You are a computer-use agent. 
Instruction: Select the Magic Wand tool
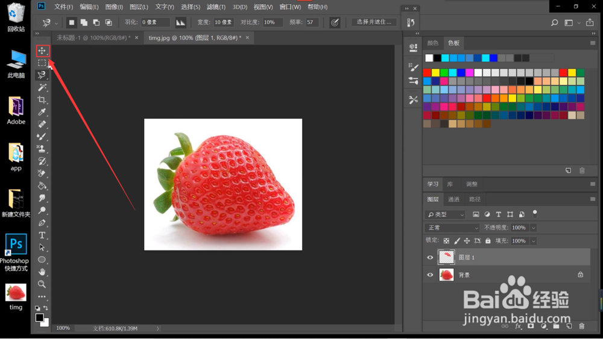tap(42, 87)
